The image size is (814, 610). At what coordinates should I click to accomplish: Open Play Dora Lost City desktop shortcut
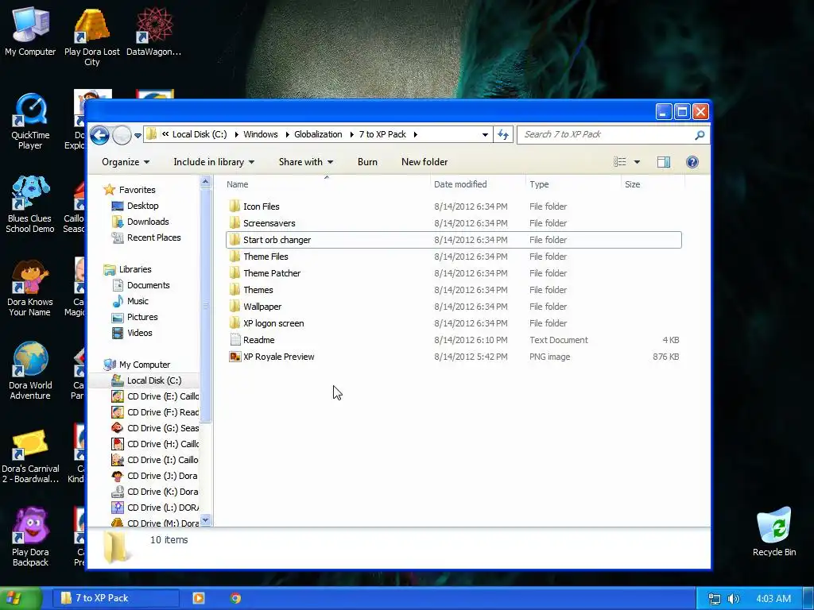[92, 37]
